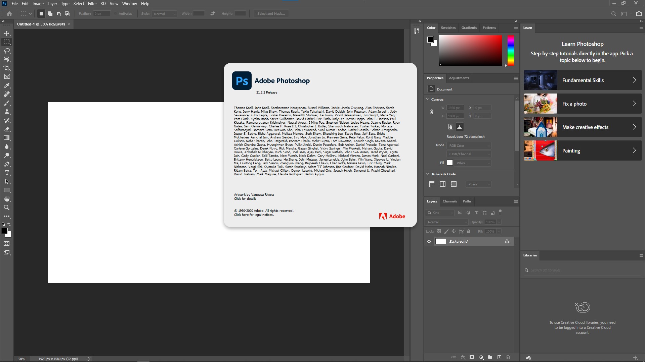Click the Select and Mask button

271,14
